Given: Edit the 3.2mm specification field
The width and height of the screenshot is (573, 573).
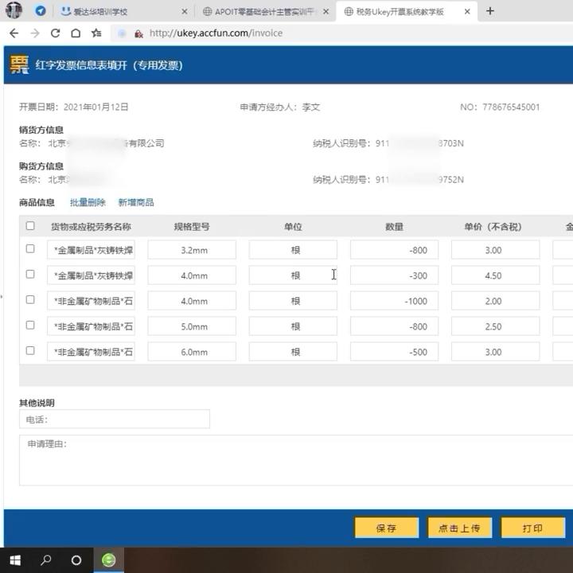Looking at the screenshot, I should [x=192, y=250].
